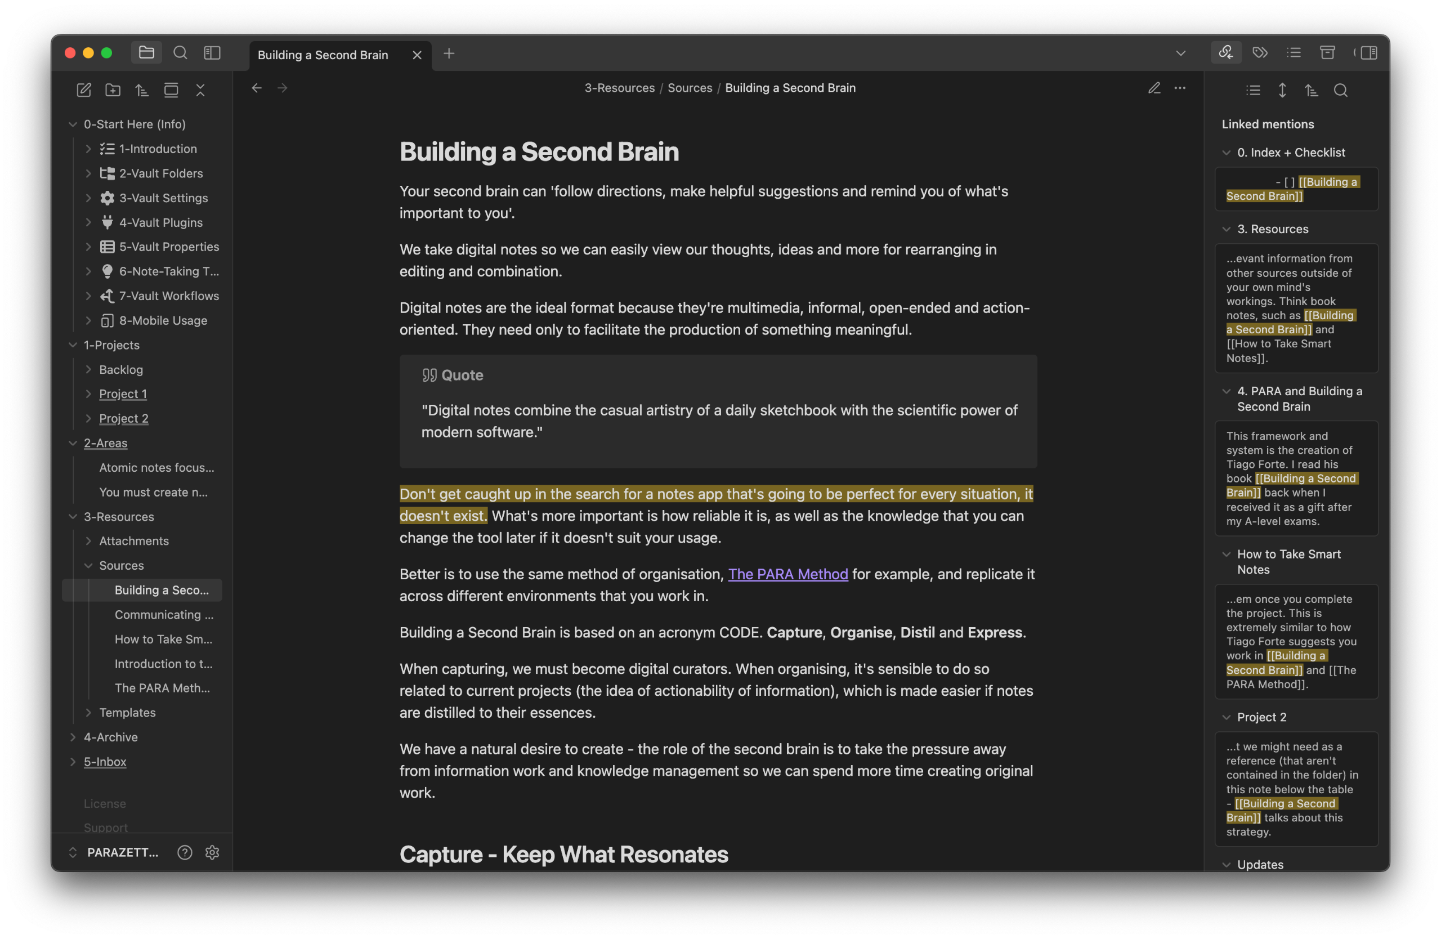Create a new note with the pencil icon
1441x939 pixels.
(x=83, y=90)
